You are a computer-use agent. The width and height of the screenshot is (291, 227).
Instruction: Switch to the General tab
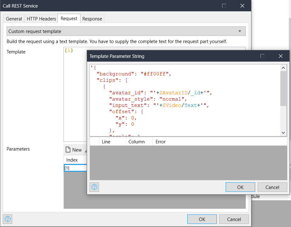tap(14, 19)
